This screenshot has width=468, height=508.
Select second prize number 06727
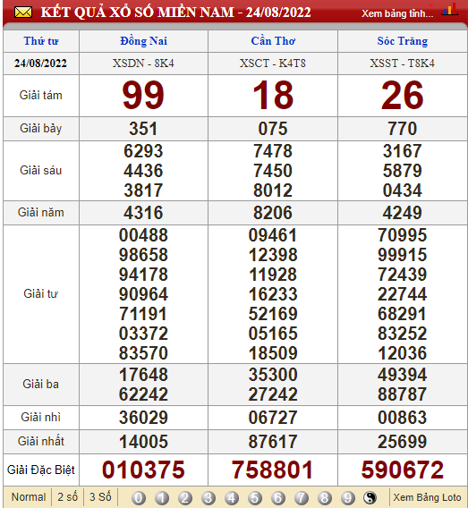(x=273, y=418)
